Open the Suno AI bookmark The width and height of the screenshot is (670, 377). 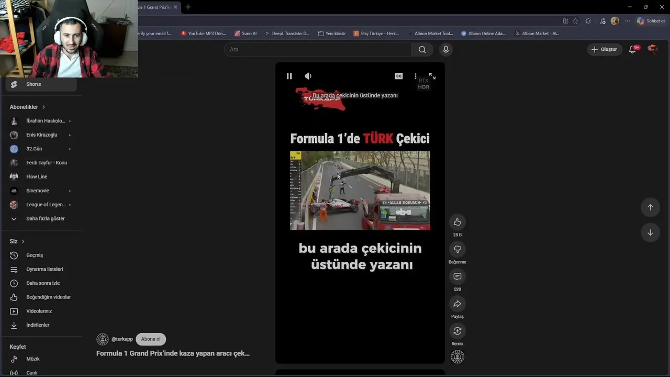tap(245, 34)
